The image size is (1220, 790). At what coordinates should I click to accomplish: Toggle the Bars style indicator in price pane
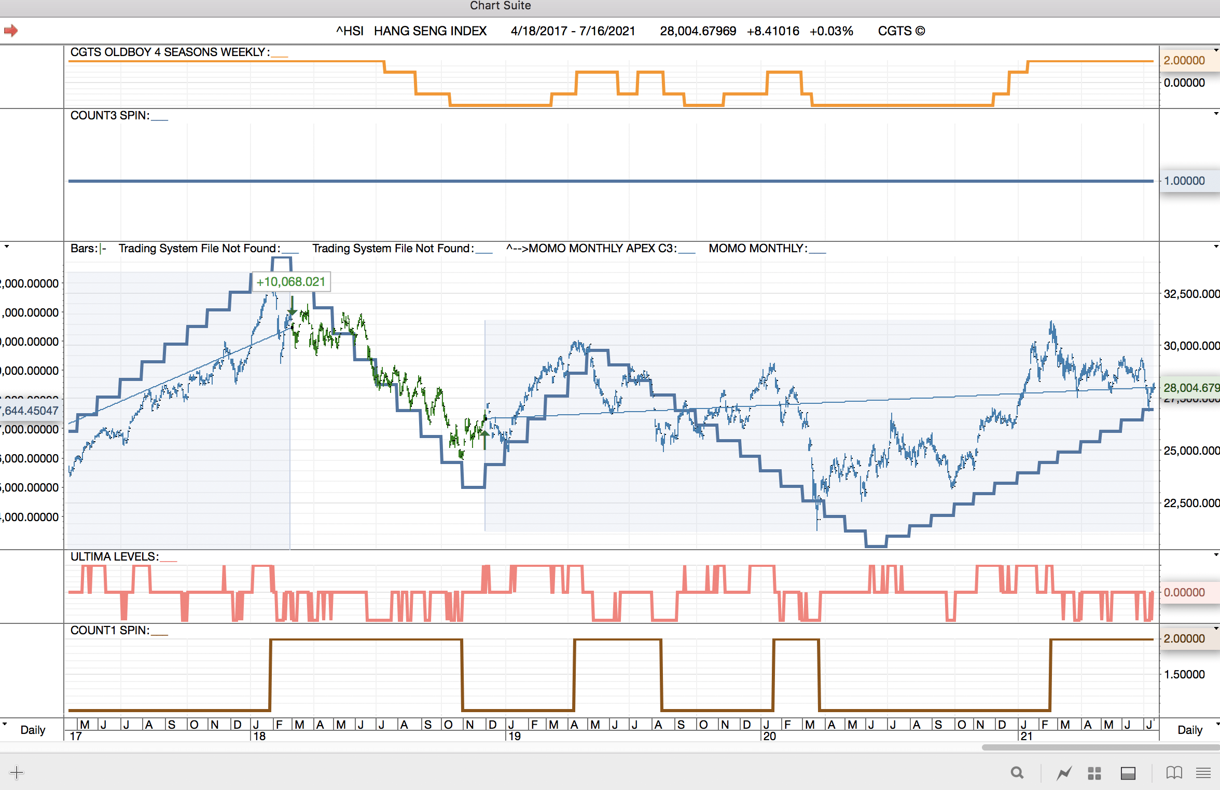(88, 249)
